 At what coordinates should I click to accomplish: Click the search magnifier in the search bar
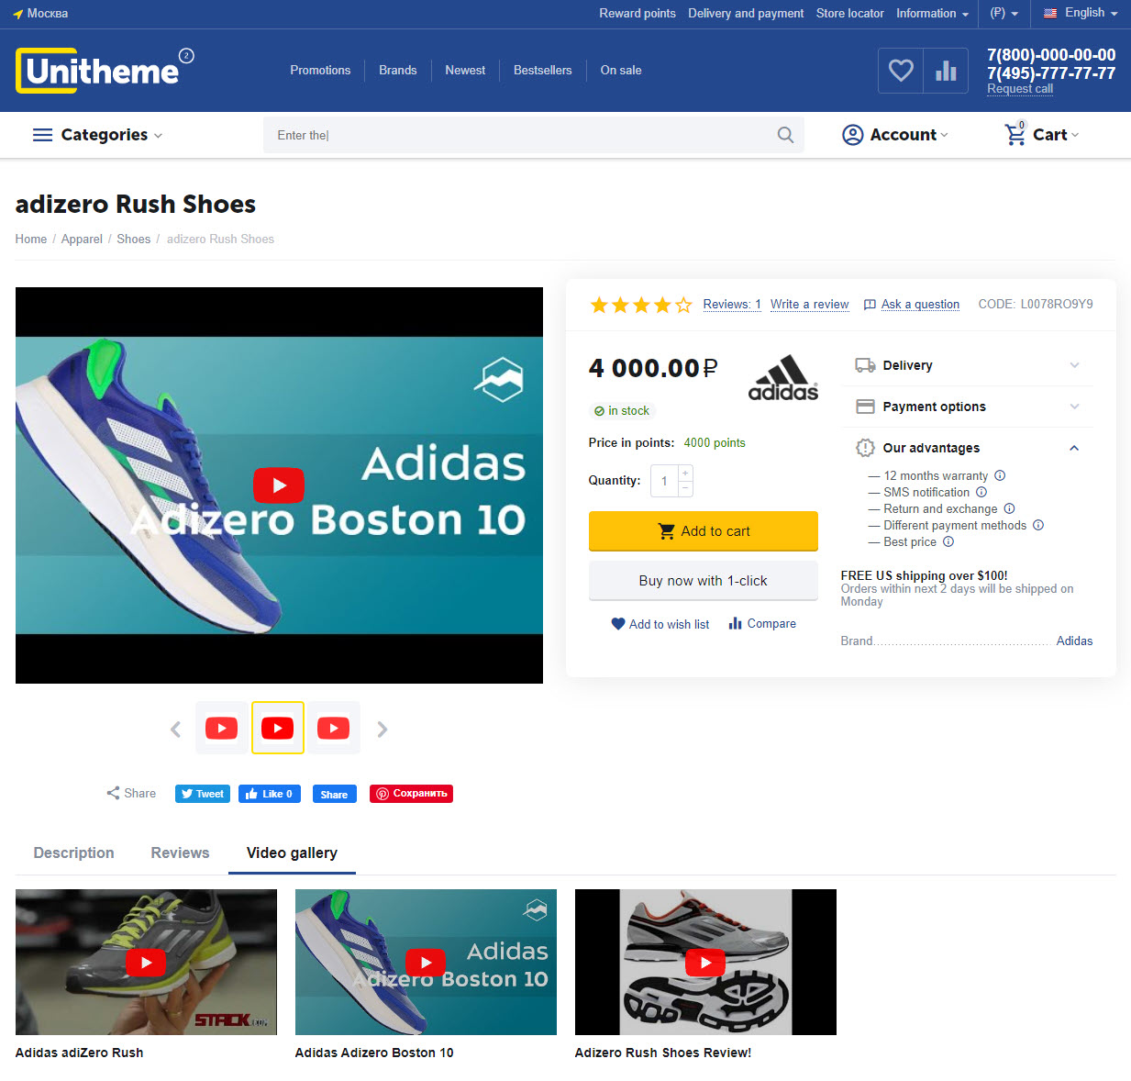(785, 135)
